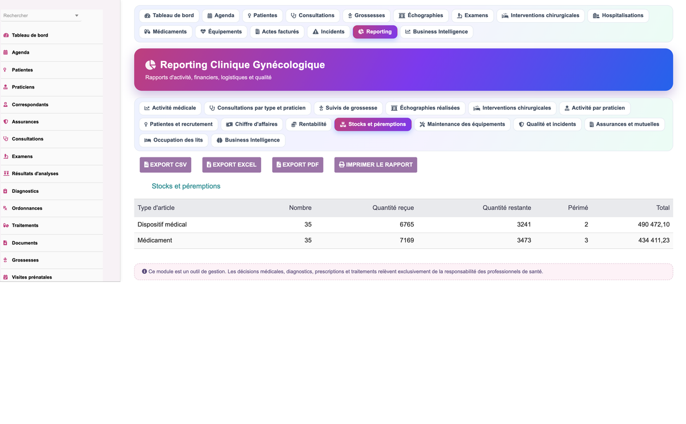
Task: Click Visites prénatales icon in sidebar
Action: (6, 277)
